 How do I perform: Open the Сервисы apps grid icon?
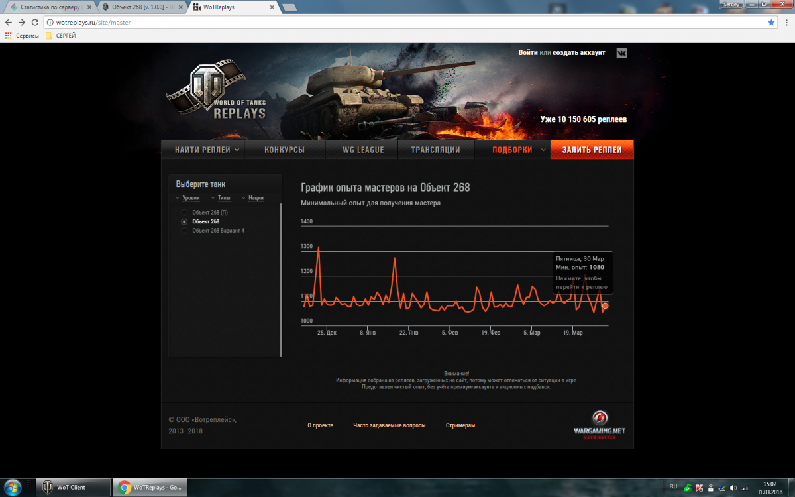tap(8, 36)
